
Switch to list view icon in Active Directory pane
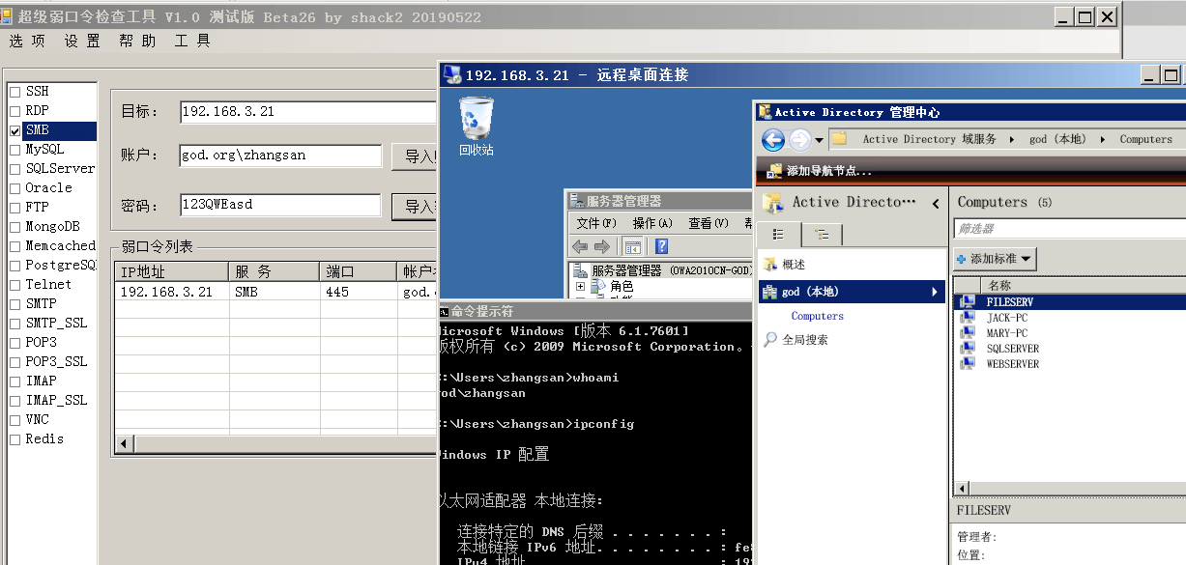pyautogui.click(x=778, y=235)
